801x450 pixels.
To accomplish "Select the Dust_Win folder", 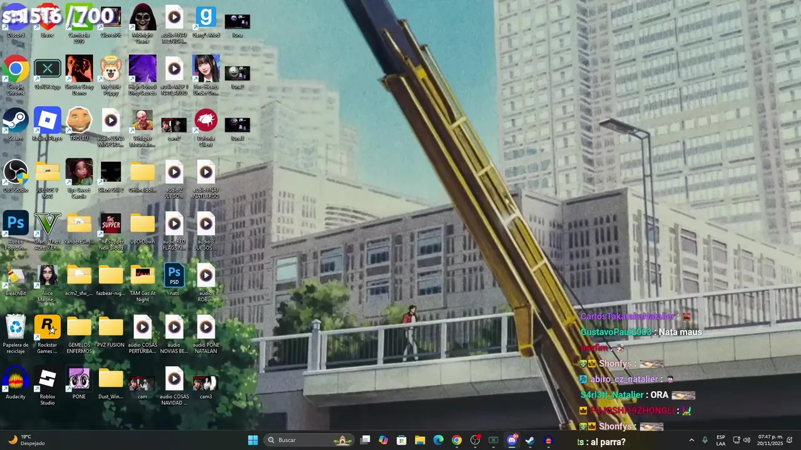I will pyautogui.click(x=111, y=383).
